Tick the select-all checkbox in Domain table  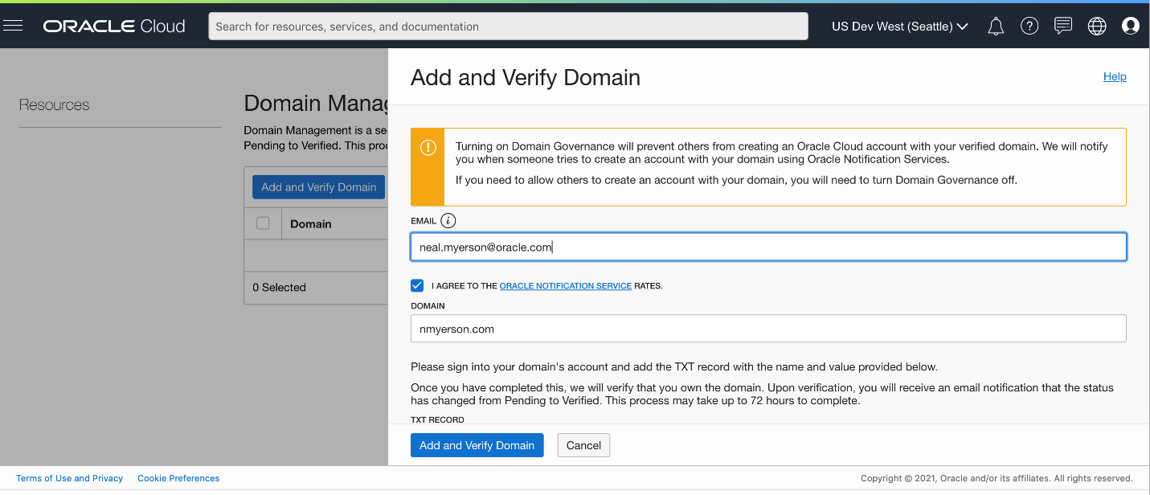(x=263, y=223)
